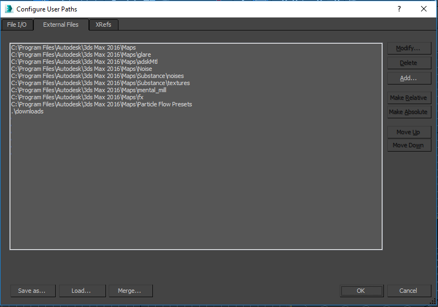Click the Modify... button
Viewport: 438px width, 307px height.
tap(409, 48)
